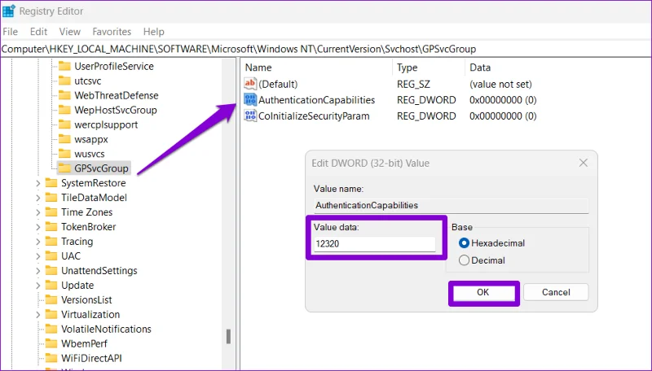Click the UnattendSettings folder icon
Screen dimensions: 652x371
[51, 271]
